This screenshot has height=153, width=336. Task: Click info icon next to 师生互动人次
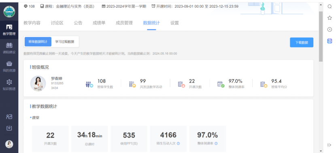click(x=178, y=143)
